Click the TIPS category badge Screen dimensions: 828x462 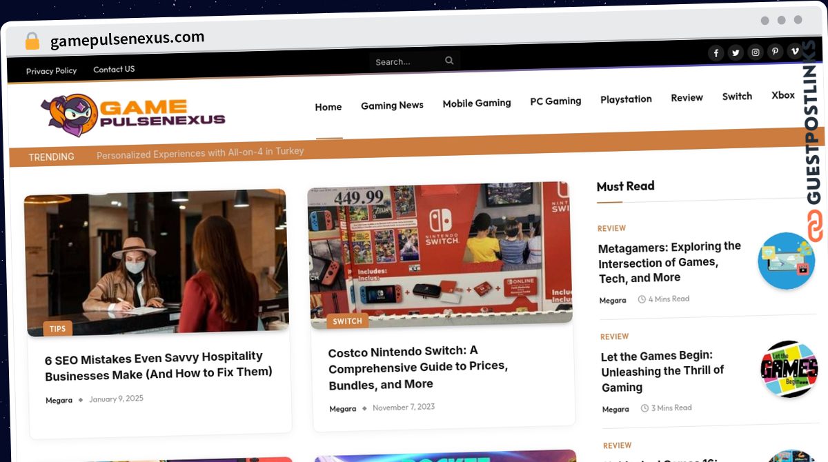coord(58,329)
